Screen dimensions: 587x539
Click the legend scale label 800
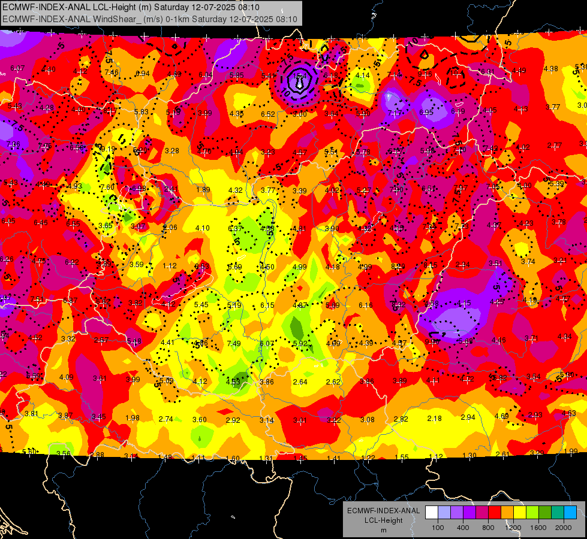point(488,528)
